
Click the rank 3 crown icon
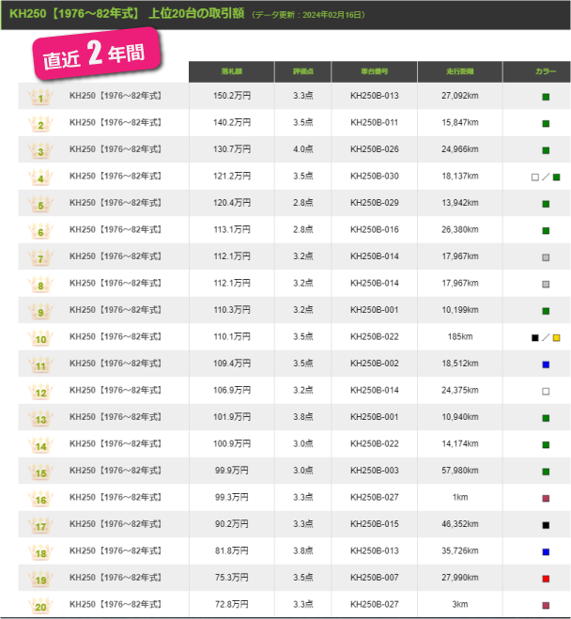point(41,150)
